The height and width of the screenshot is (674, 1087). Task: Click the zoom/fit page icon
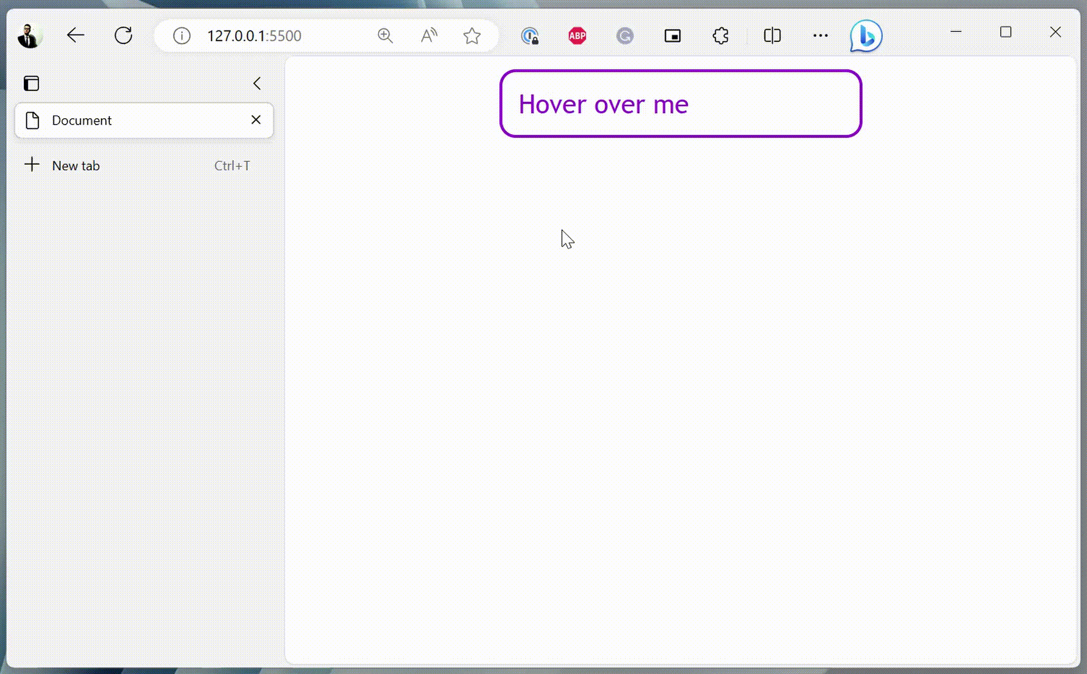pos(385,36)
